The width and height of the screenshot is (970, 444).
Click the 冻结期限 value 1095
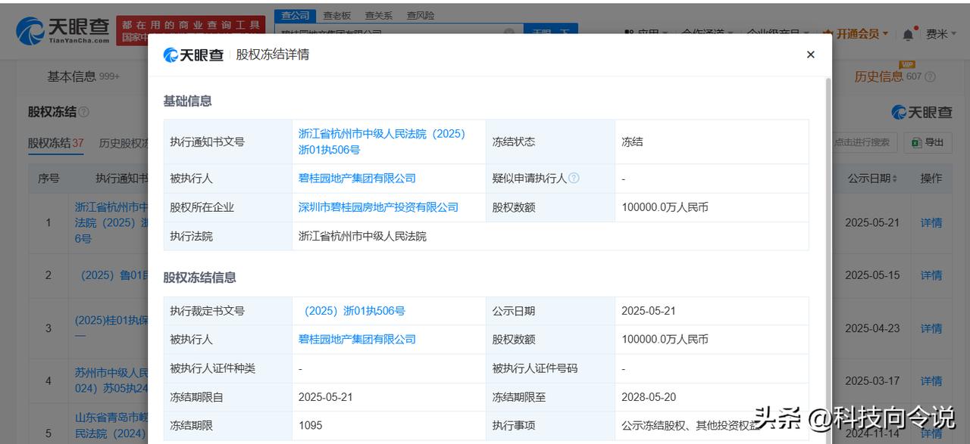click(310, 425)
